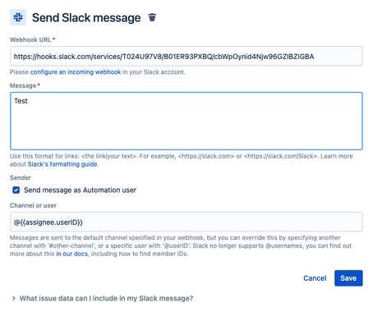
Task: Uncheck the Send message as Automation user checkbox
Action: point(16,190)
